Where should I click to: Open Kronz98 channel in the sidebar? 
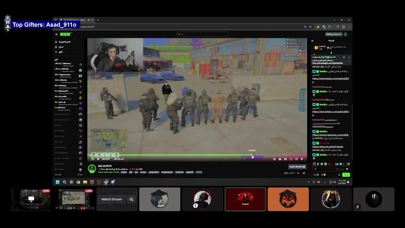click(x=68, y=98)
